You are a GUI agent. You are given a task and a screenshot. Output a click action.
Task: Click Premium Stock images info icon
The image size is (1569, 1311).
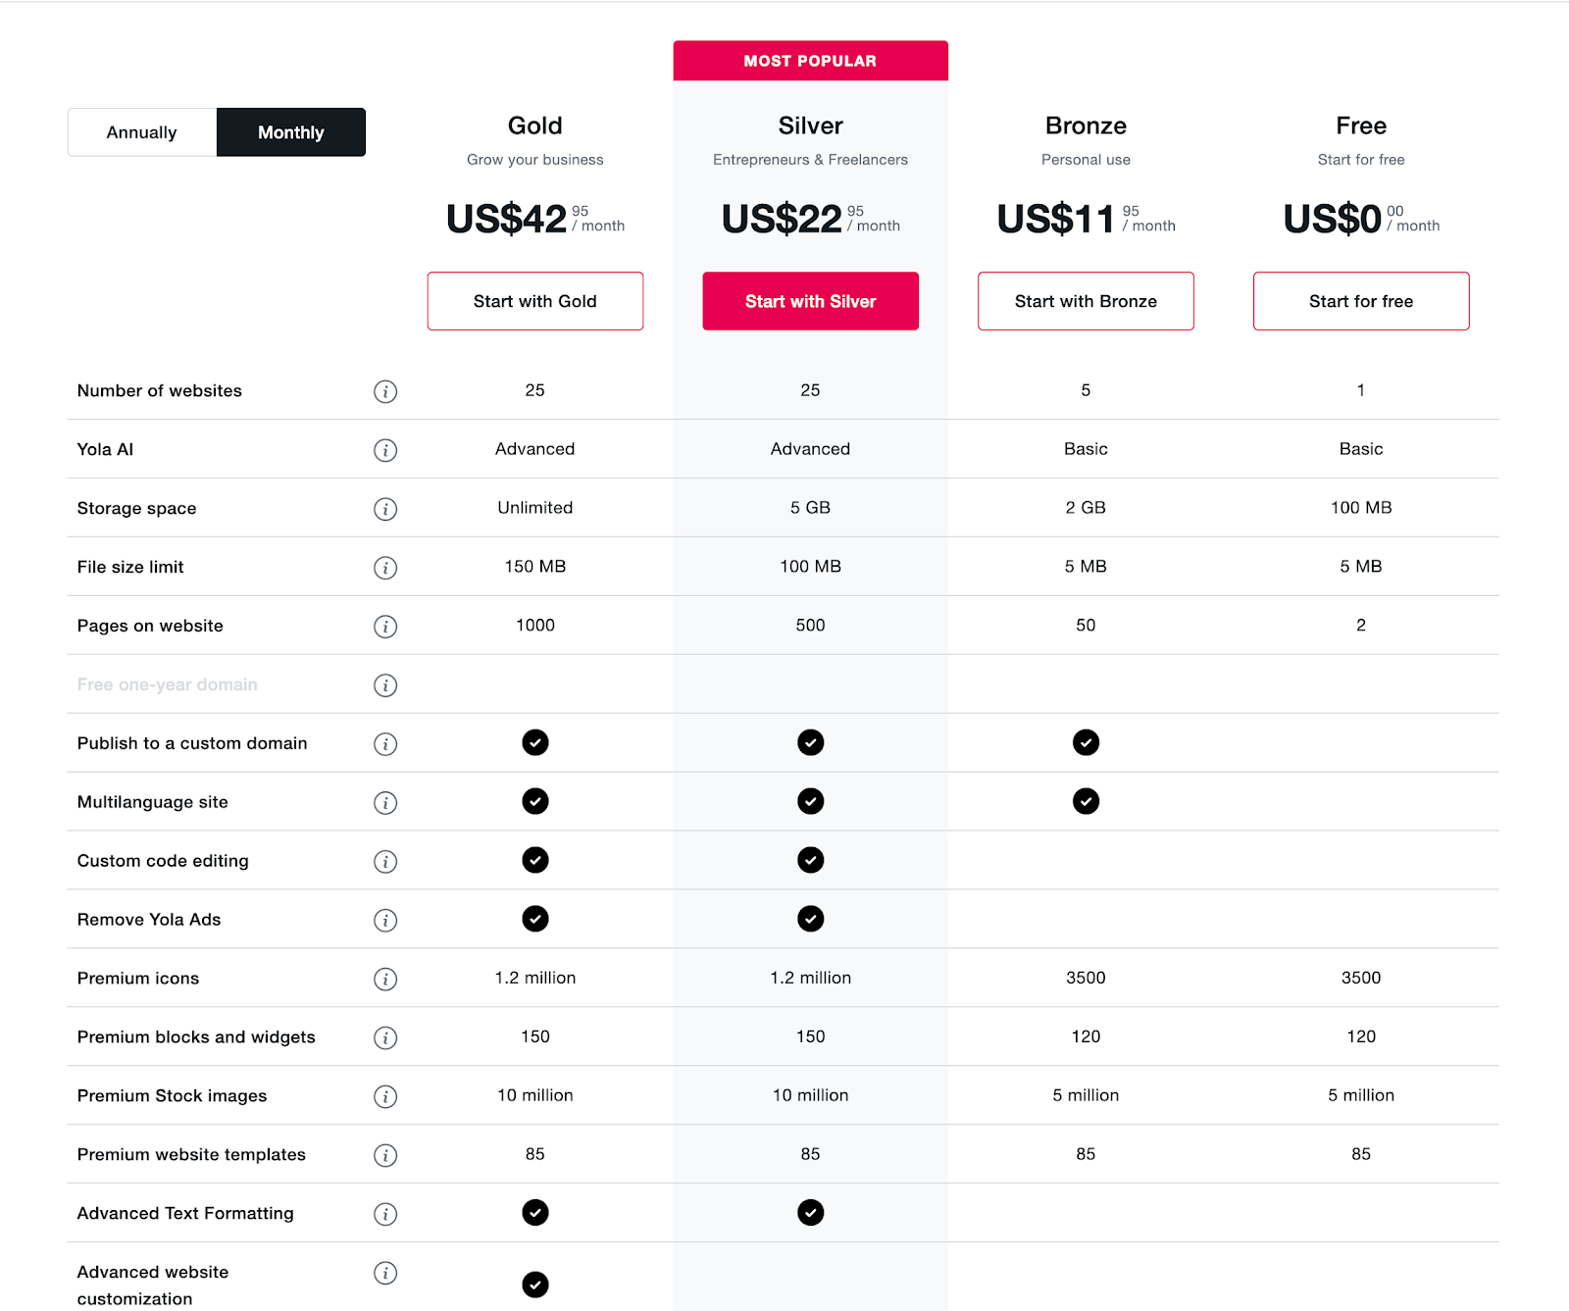(385, 1096)
